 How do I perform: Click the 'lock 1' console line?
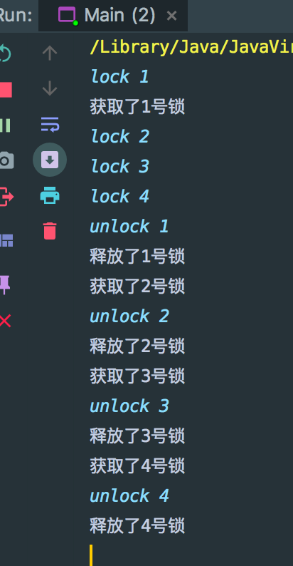(x=119, y=76)
